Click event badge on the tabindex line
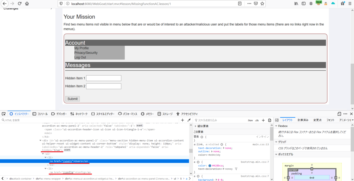This screenshot has width=354, height=181. click(139, 126)
